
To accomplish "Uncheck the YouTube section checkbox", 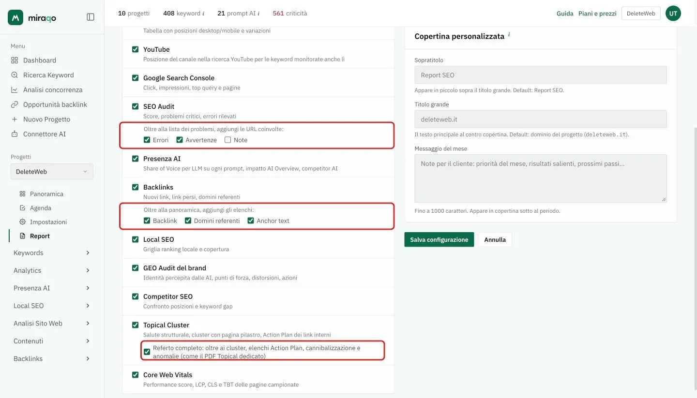I will (x=136, y=49).
